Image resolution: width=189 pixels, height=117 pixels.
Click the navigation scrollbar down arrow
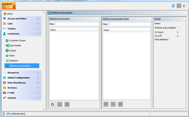tap(44, 109)
